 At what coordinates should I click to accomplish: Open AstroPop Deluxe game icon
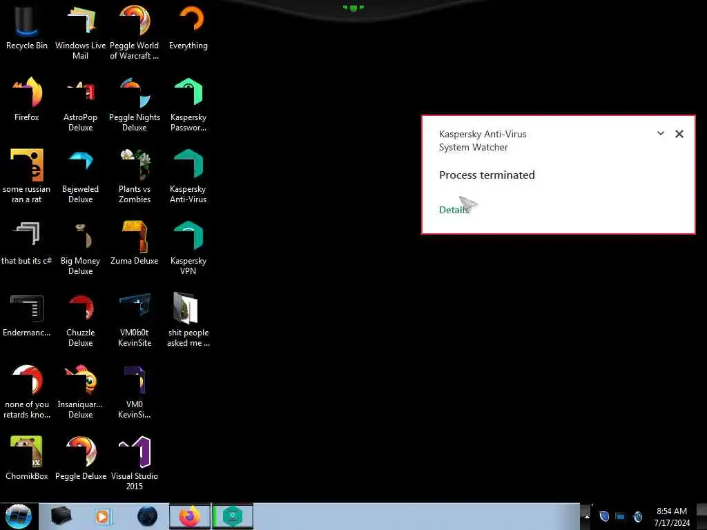click(x=80, y=105)
